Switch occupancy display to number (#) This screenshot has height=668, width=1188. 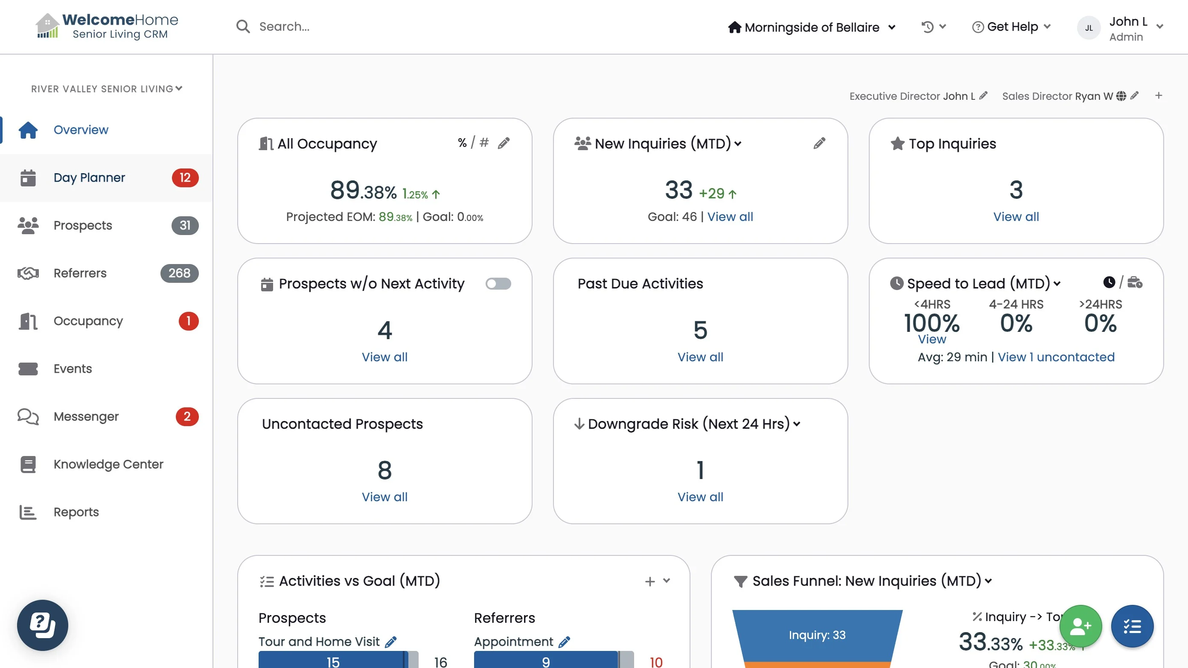click(x=484, y=142)
